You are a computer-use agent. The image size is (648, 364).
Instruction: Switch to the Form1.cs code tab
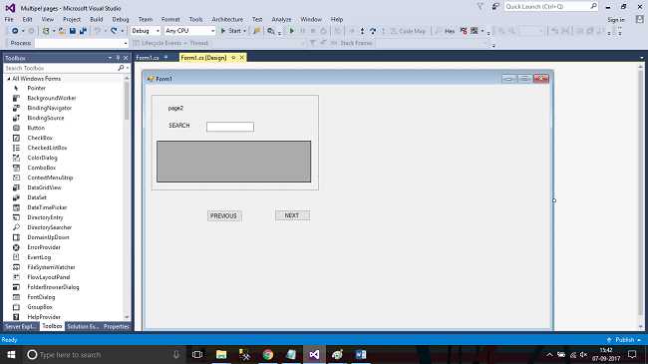pyautogui.click(x=148, y=58)
